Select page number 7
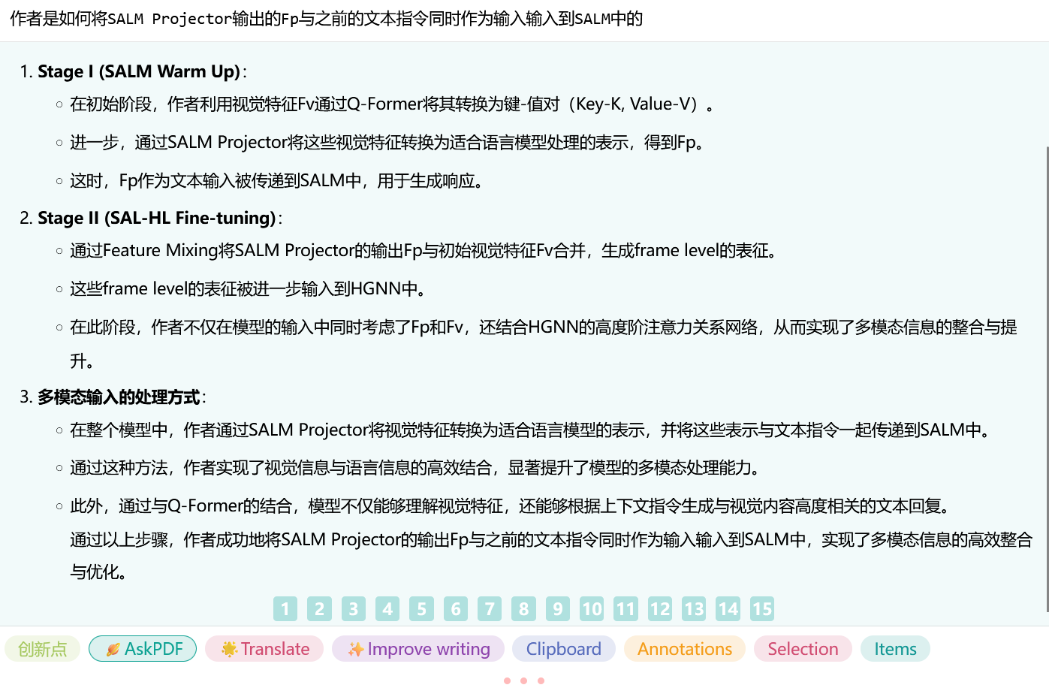This screenshot has height=694, width=1049. click(x=490, y=608)
